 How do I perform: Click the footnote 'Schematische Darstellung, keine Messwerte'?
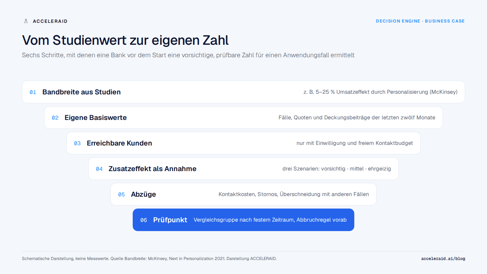pos(149,258)
